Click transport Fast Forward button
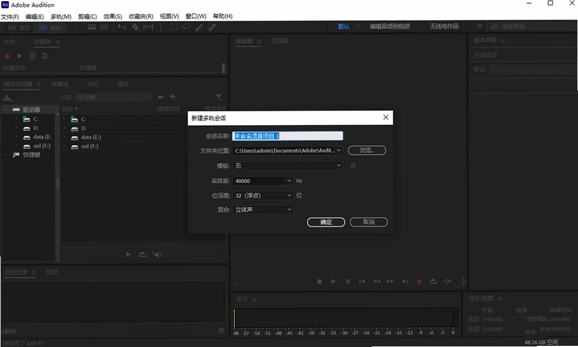This screenshot has height=347, width=578. (x=390, y=281)
